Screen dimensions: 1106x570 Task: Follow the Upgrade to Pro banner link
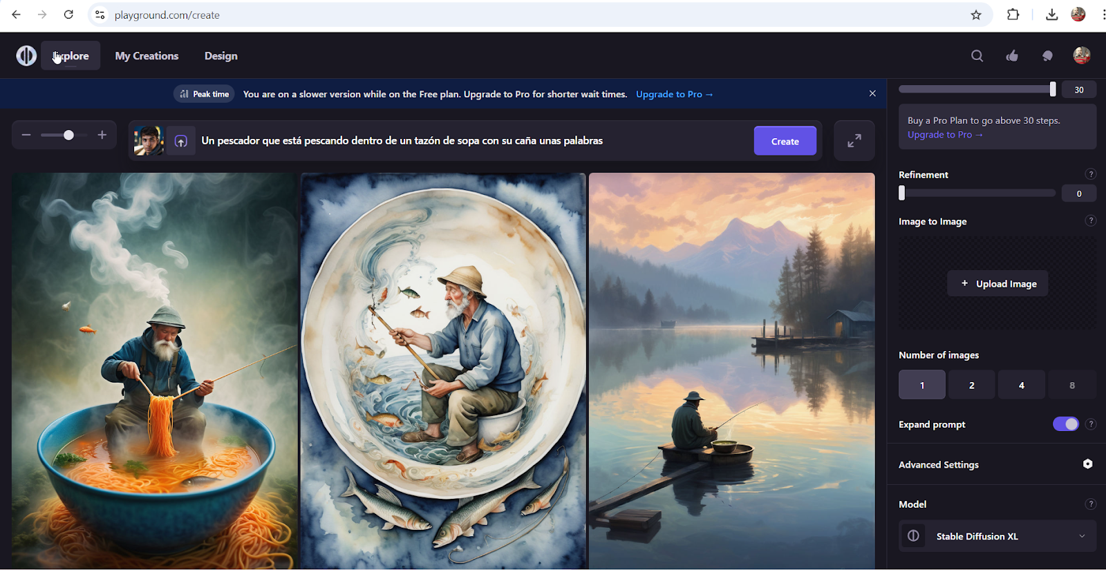pyautogui.click(x=674, y=94)
